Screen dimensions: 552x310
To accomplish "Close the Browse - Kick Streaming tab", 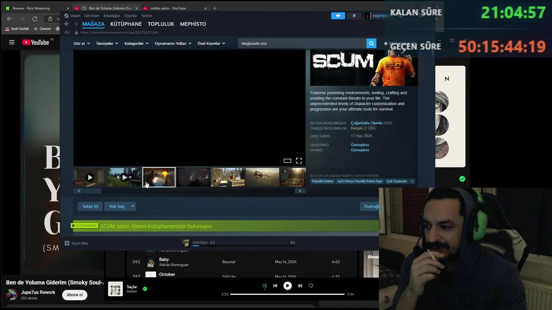I will [x=68, y=8].
